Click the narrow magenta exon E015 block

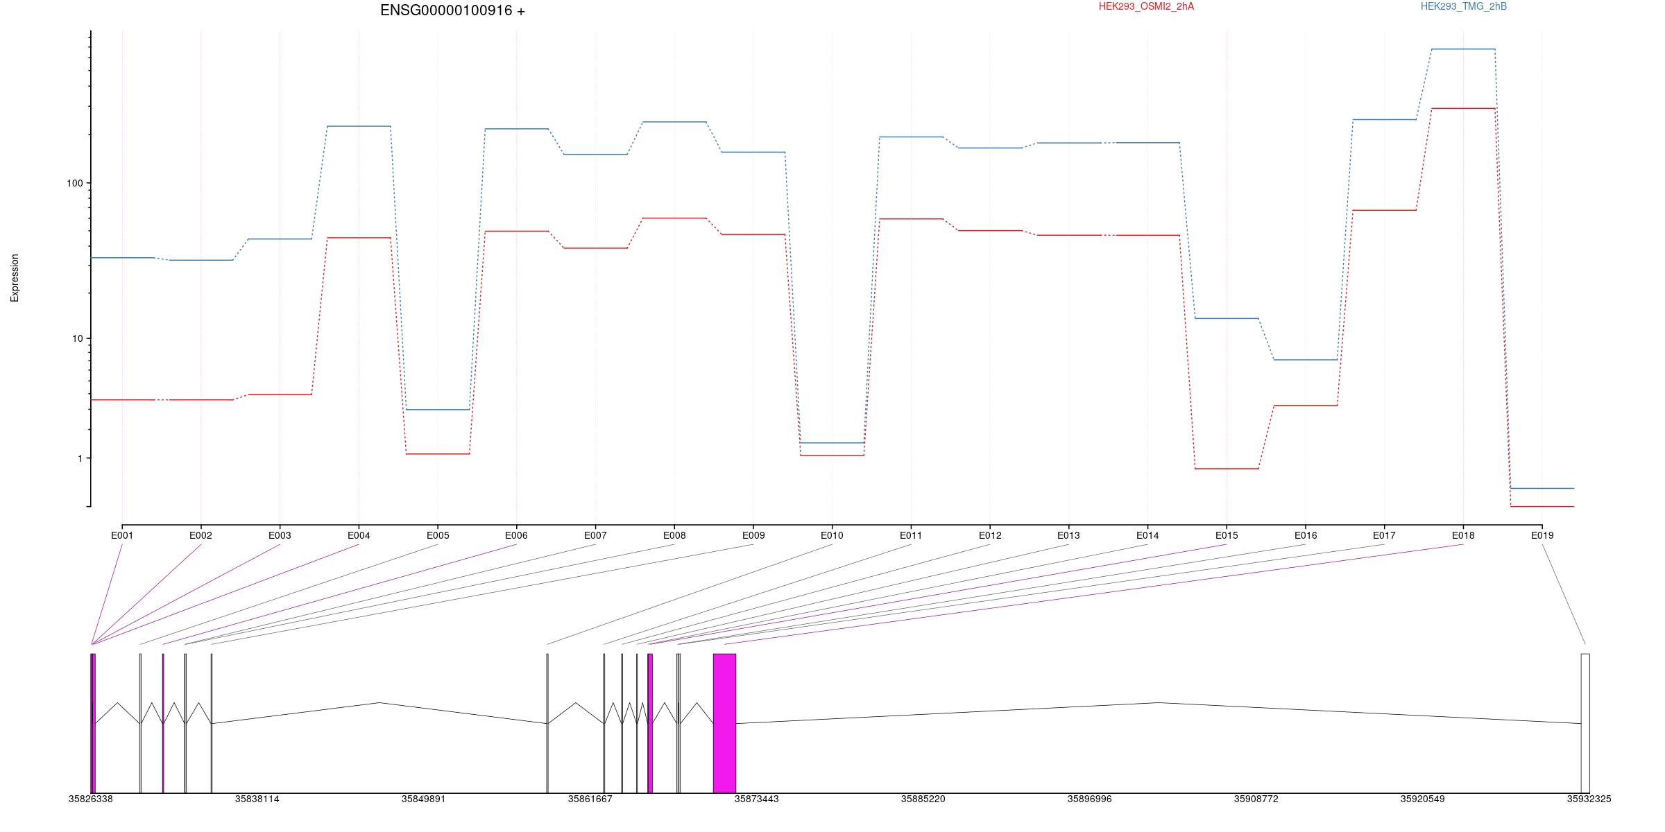tap(650, 723)
